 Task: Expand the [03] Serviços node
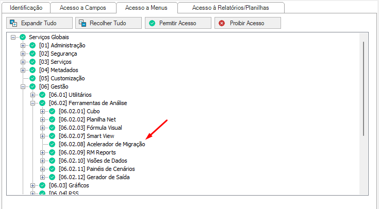coord(23,62)
